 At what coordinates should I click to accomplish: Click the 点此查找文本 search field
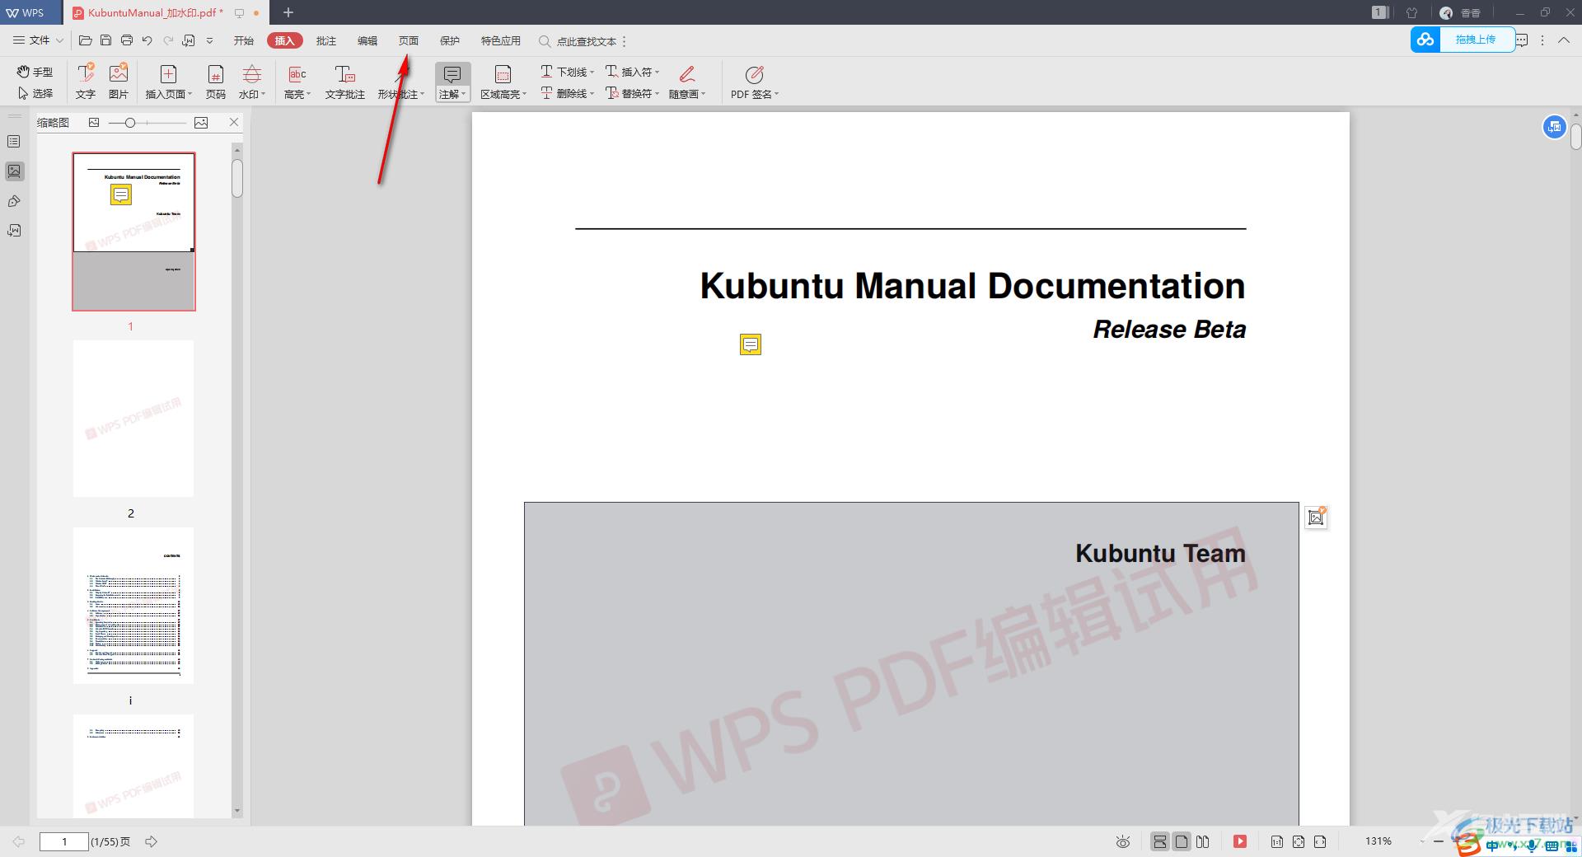tap(578, 41)
